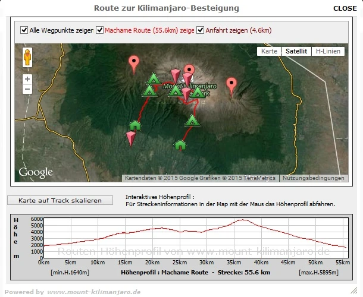This screenshot has height=297, width=363.
Task: Select the green hut icon at route end
Action: tap(180, 146)
